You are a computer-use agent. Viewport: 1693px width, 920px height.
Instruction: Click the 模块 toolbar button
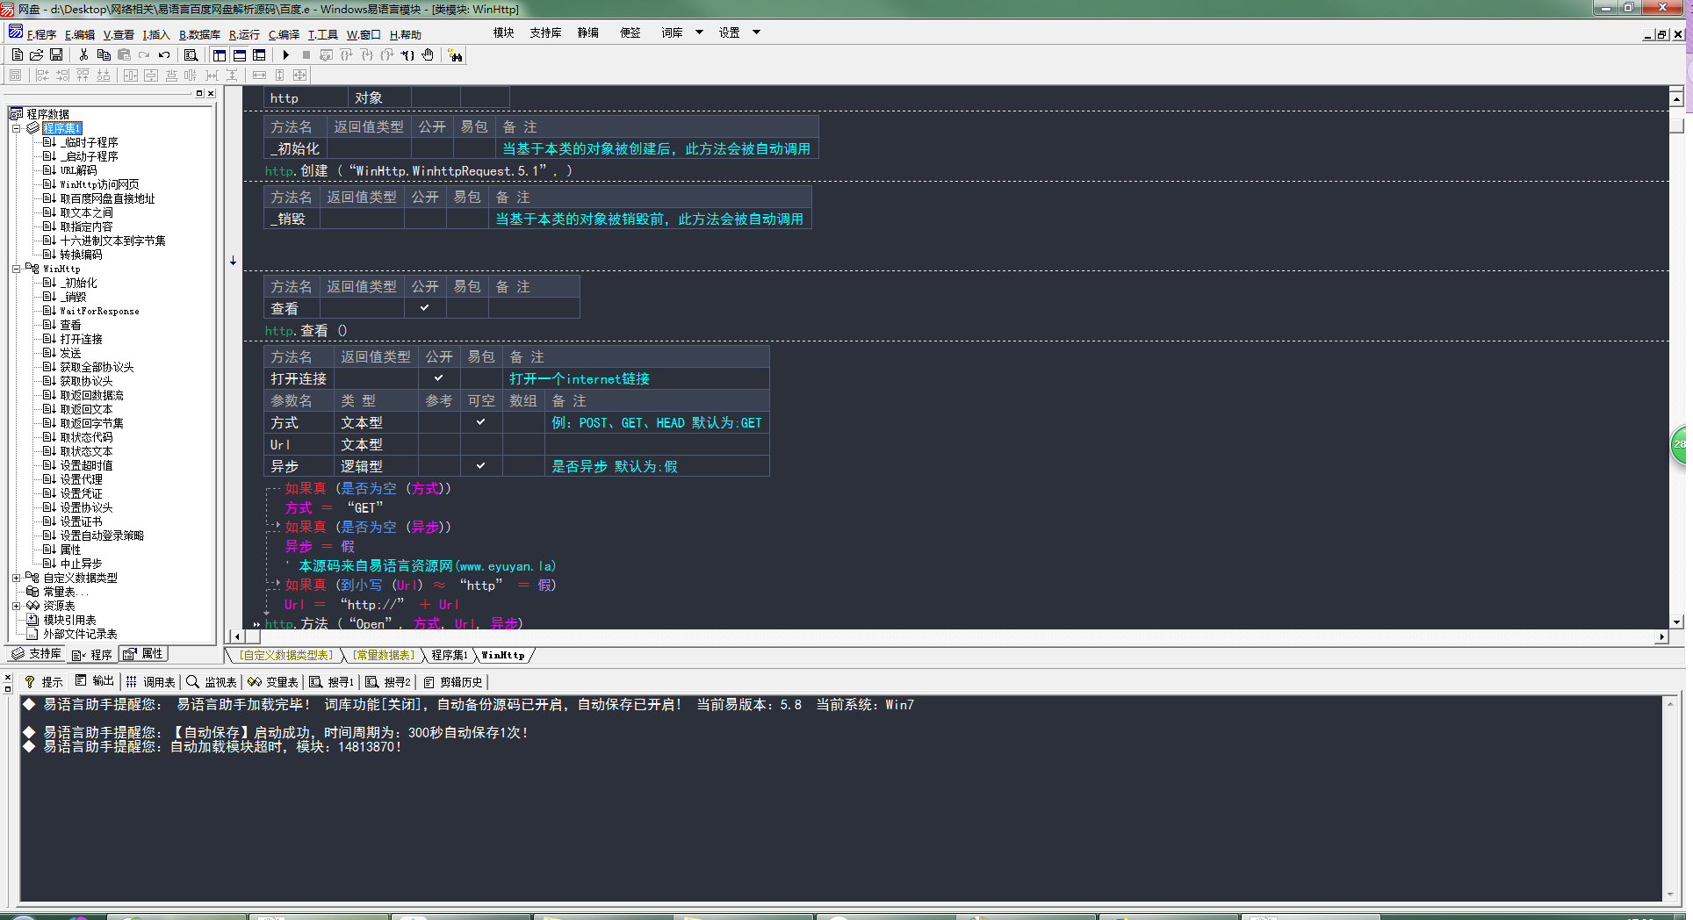pyautogui.click(x=503, y=32)
